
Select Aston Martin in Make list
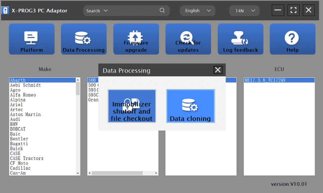42,114
